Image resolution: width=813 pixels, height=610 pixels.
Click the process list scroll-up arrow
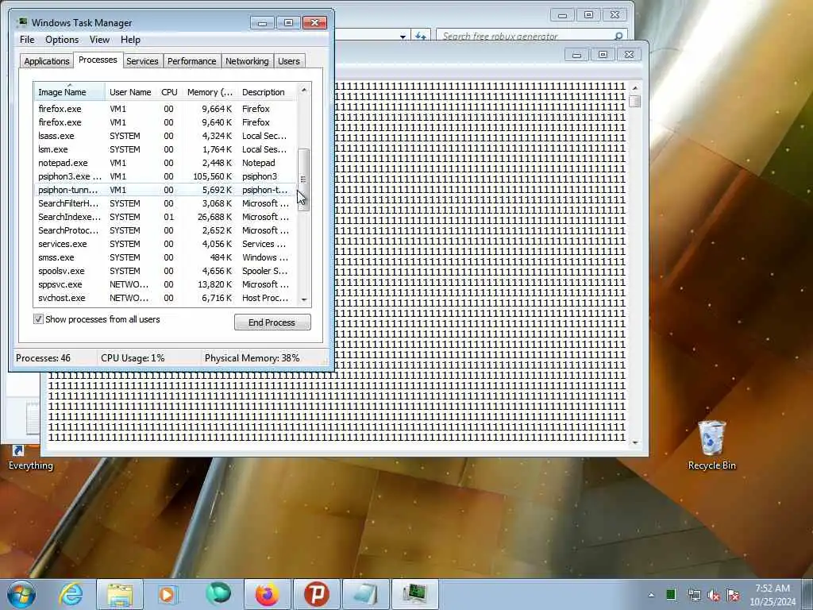pyautogui.click(x=304, y=91)
